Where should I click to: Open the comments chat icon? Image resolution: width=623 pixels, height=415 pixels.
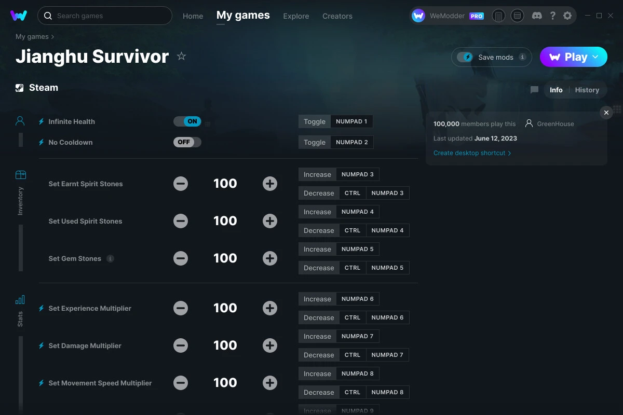534,90
